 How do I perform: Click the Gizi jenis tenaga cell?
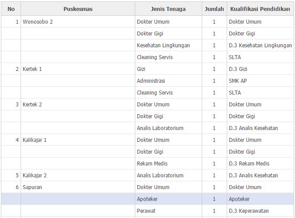tap(141, 69)
